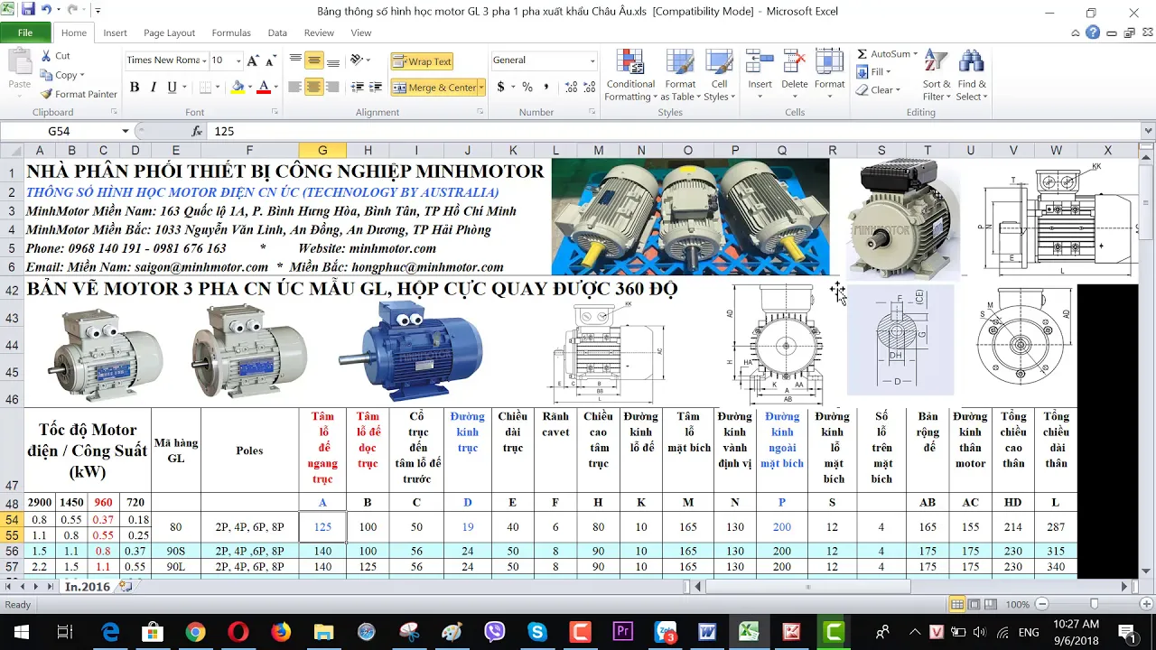
Task: Click the Save icon in Quick Access Toolbar
Action: [28, 10]
